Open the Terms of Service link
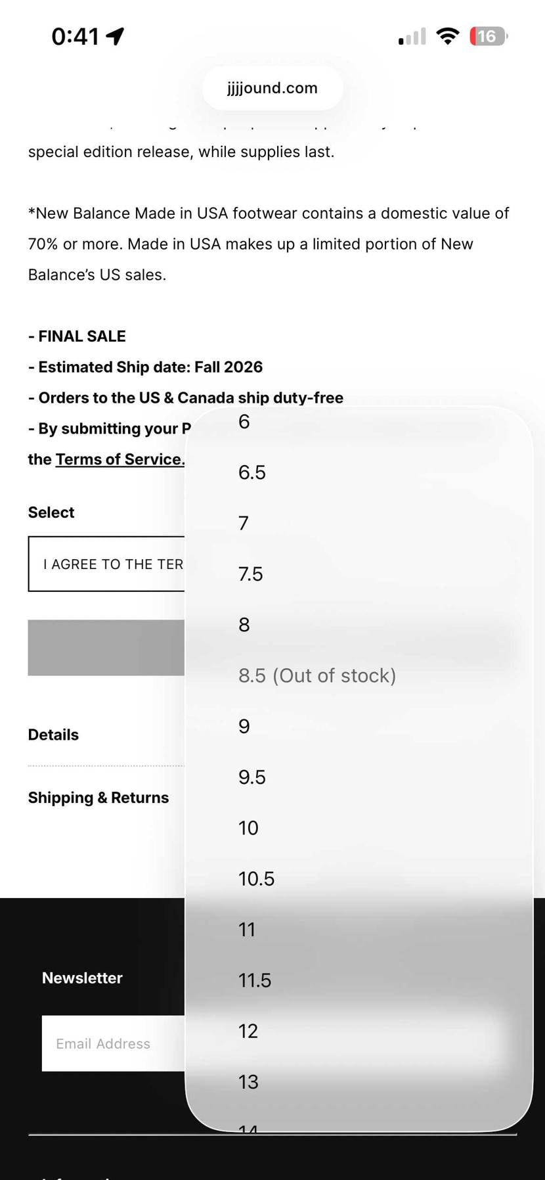 coord(120,459)
